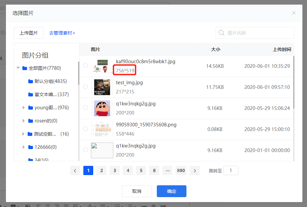Click the 217*215 dimensions text
307x207 pixels.
pyautogui.click(x=125, y=92)
